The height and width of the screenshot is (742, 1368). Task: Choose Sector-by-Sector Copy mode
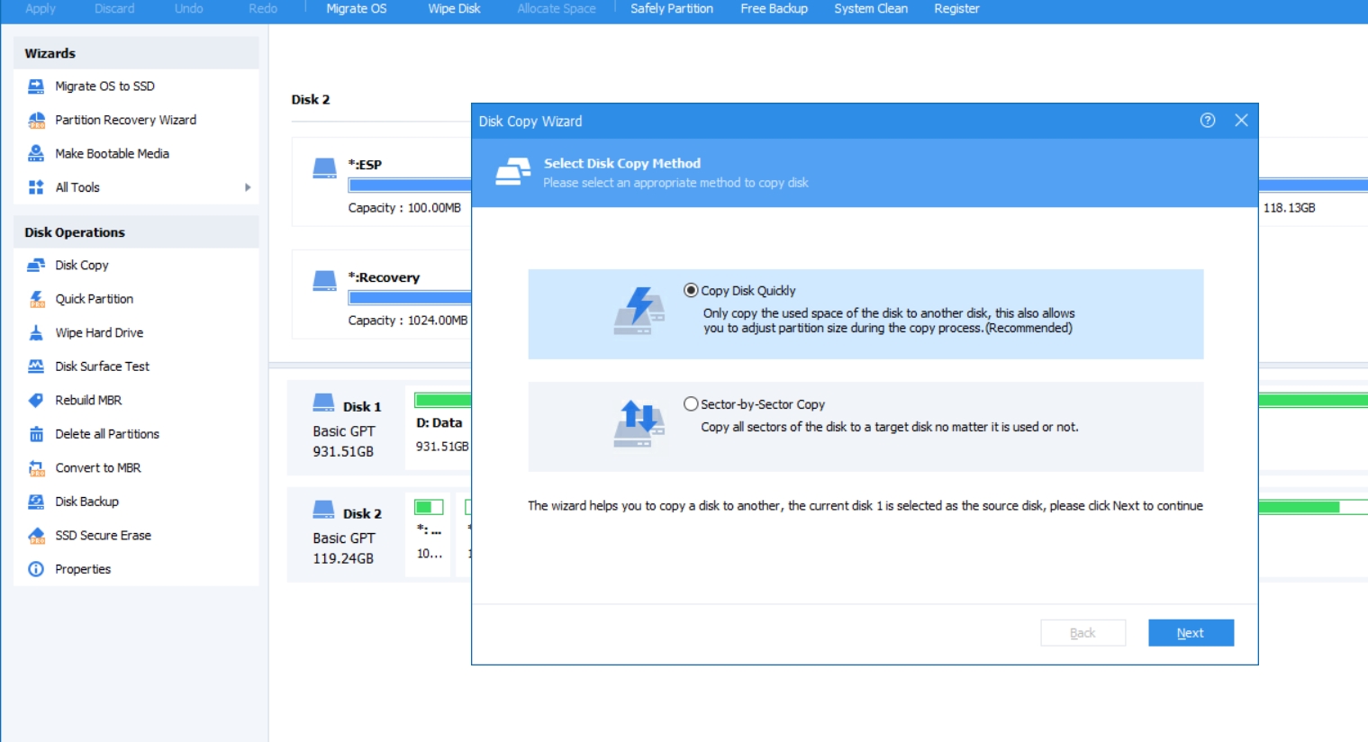point(690,403)
